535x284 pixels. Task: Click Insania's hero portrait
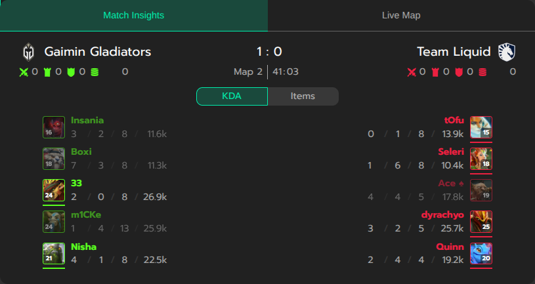point(54,127)
